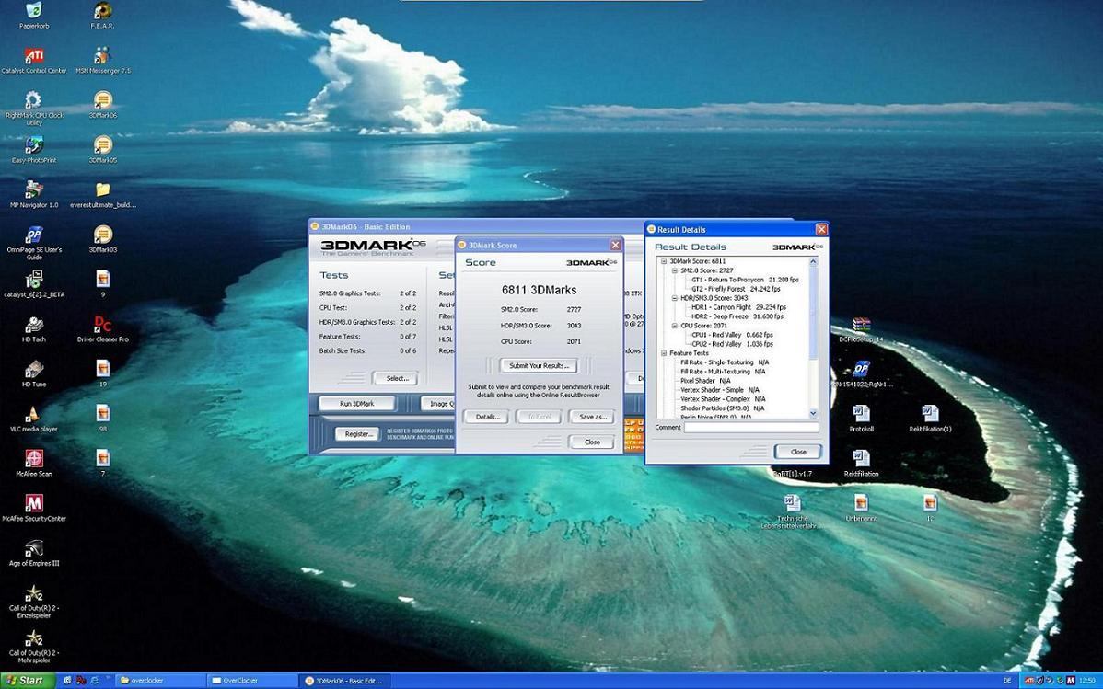
Task: Click Run 3DMark button
Action: point(356,404)
